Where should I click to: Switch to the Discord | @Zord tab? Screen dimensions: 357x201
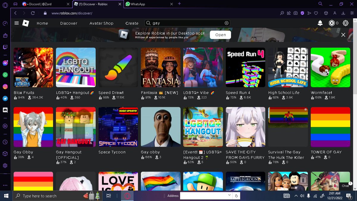pos(46,4)
